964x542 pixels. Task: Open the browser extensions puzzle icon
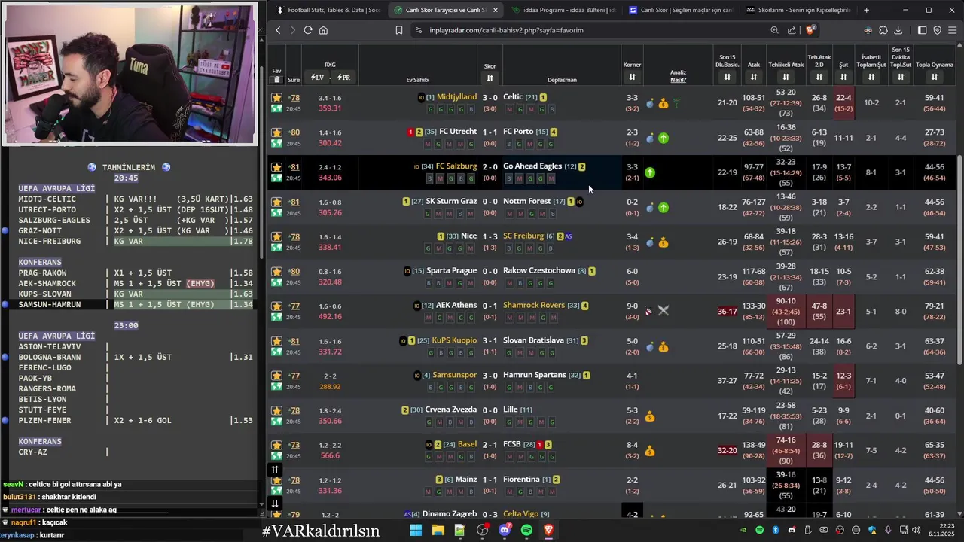tap(883, 30)
